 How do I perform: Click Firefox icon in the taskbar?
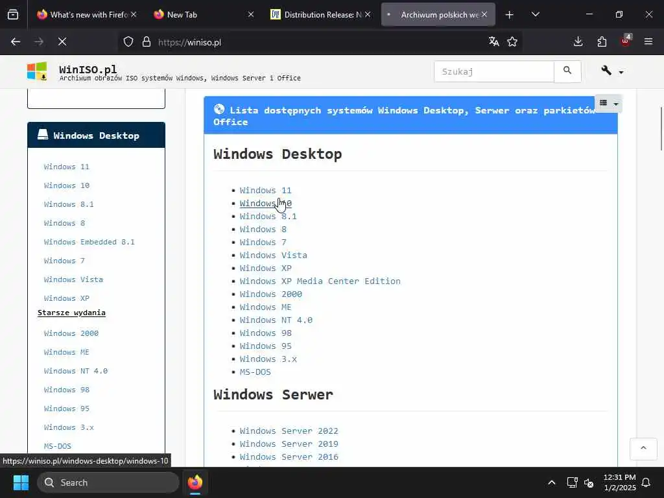click(195, 482)
